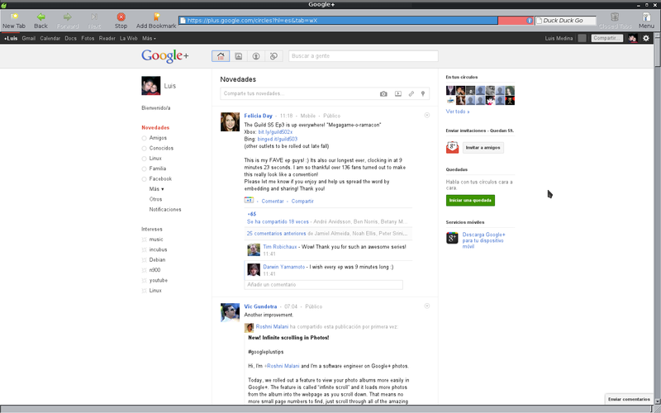Click the profile photo in Google bar
Viewport: 661px width, 413px height.
[632, 38]
